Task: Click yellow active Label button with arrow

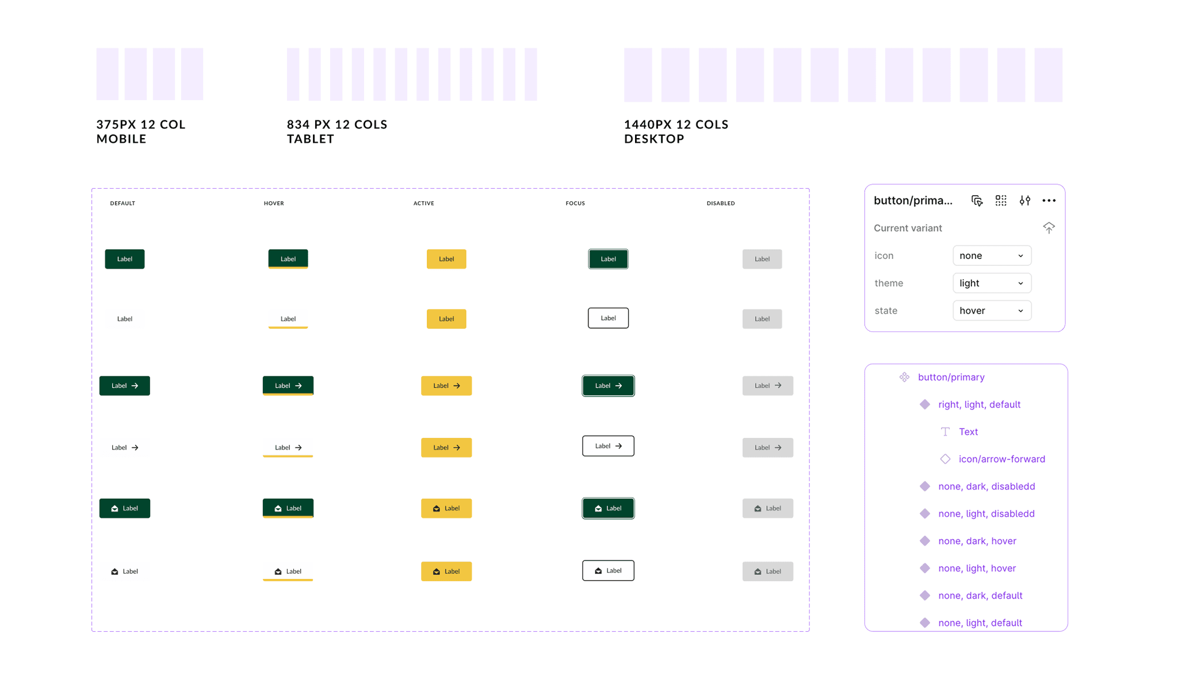Action: [446, 386]
